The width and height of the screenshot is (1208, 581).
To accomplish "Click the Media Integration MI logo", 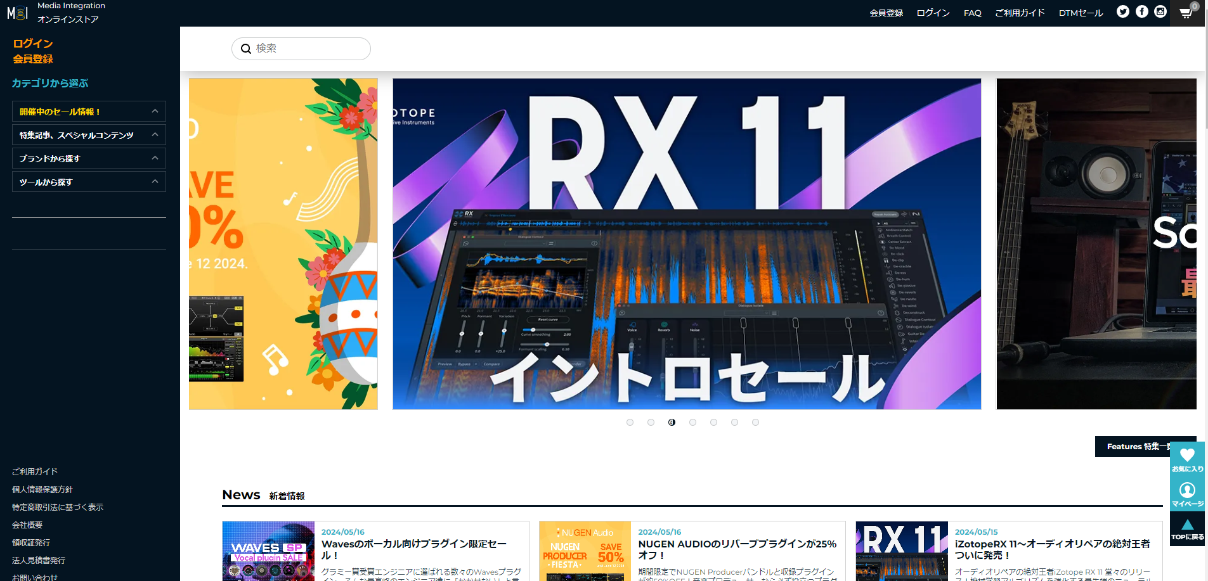I will 17,13.
